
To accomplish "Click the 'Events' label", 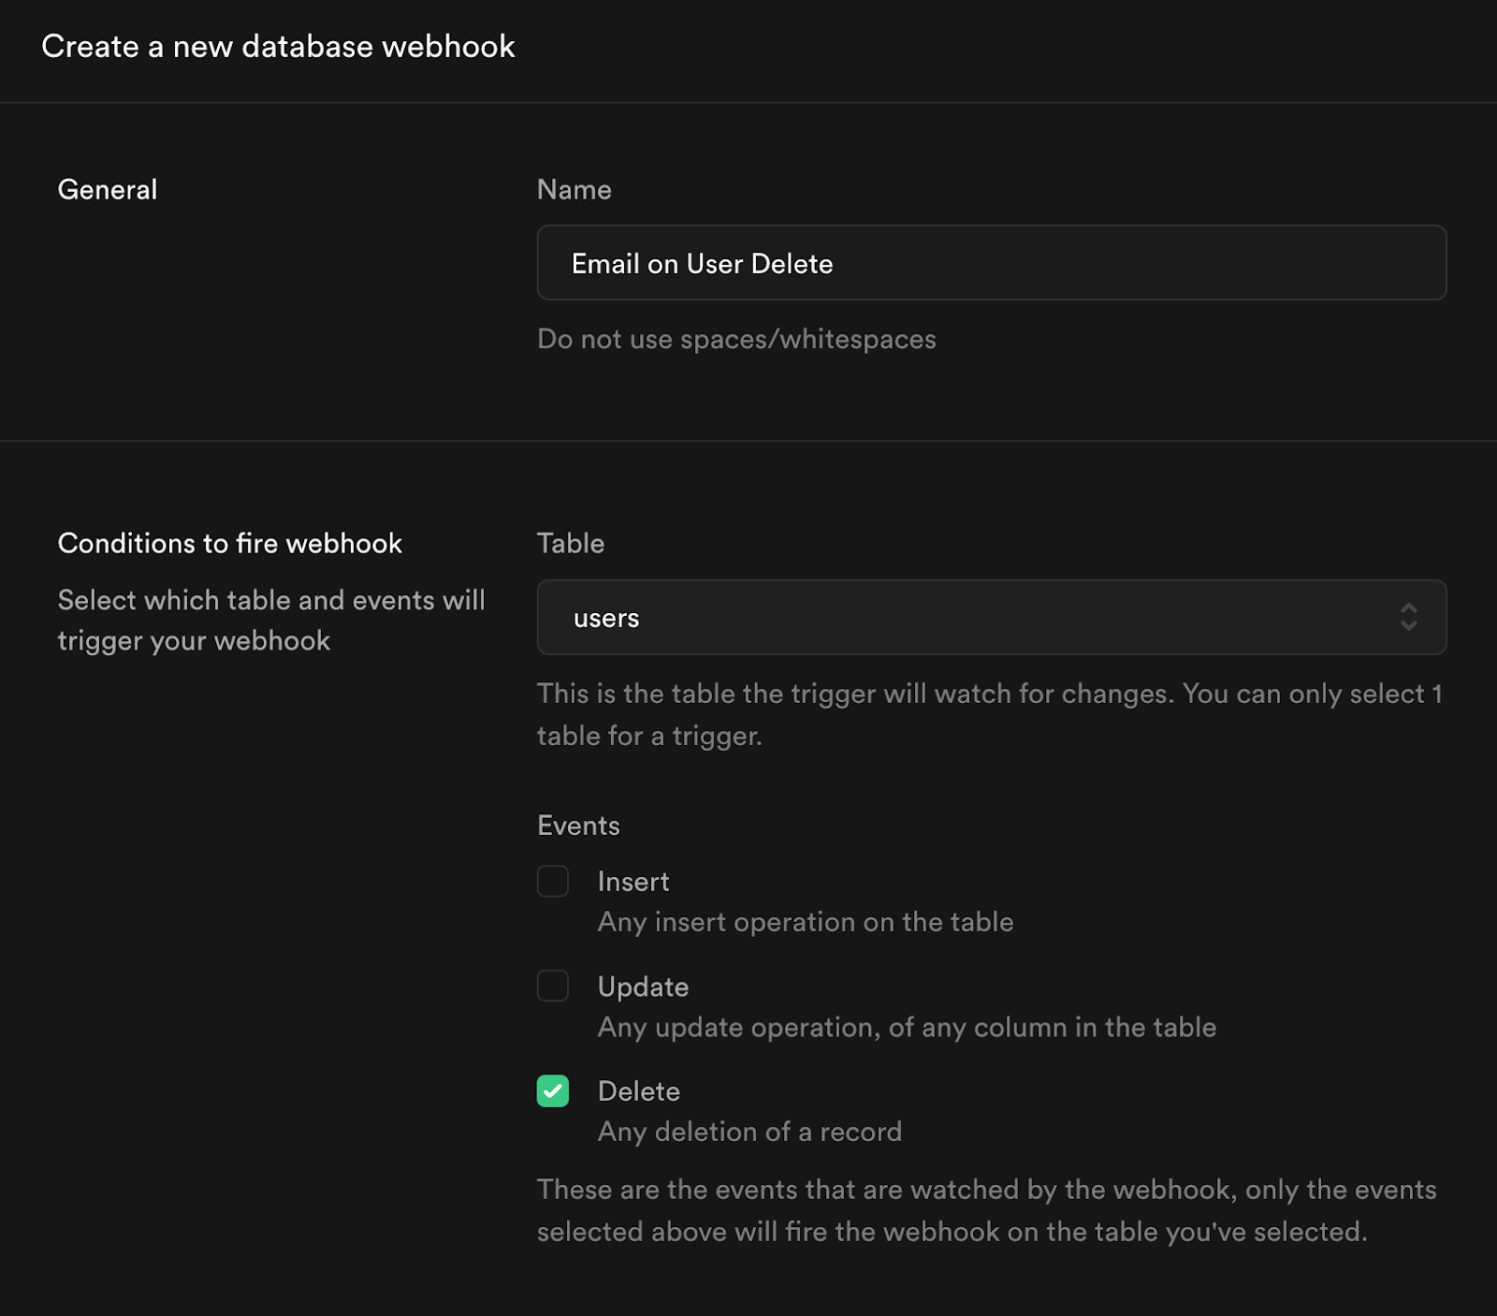I will pos(578,826).
